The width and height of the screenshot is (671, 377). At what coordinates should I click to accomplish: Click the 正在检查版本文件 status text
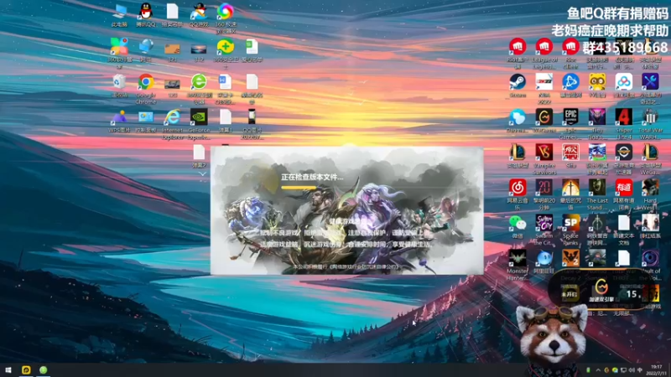312,177
